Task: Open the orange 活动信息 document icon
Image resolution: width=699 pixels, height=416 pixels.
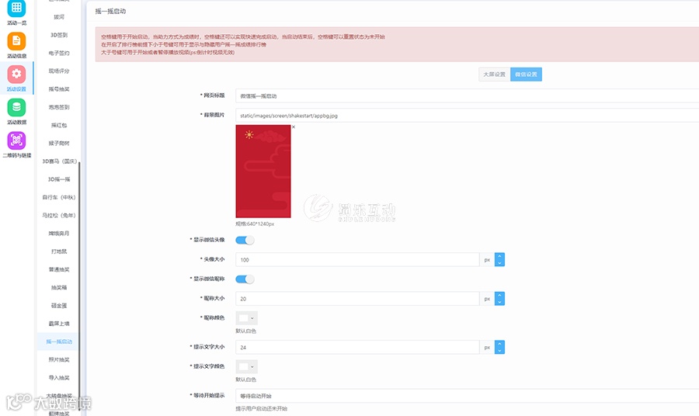Action: coord(16,41)
